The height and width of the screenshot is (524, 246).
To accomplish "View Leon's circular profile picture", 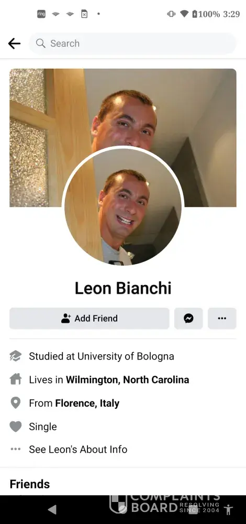I will click(x=123, y=206).
